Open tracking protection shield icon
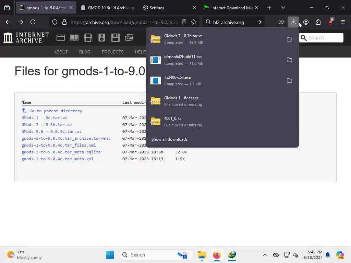 click(55, 22)
